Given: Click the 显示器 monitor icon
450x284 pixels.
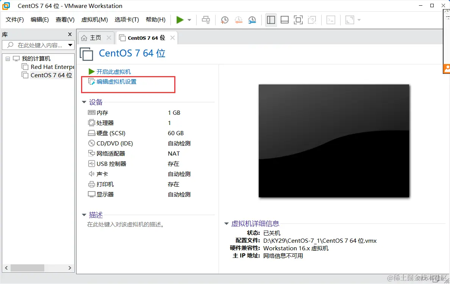Looking at the screenshot, I should coord(92,194).
